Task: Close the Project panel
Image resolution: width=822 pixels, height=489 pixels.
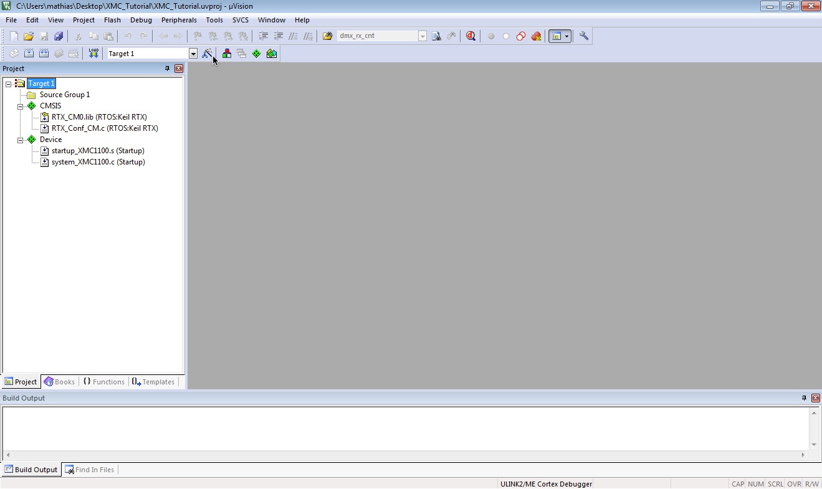Action: [179, 69]
